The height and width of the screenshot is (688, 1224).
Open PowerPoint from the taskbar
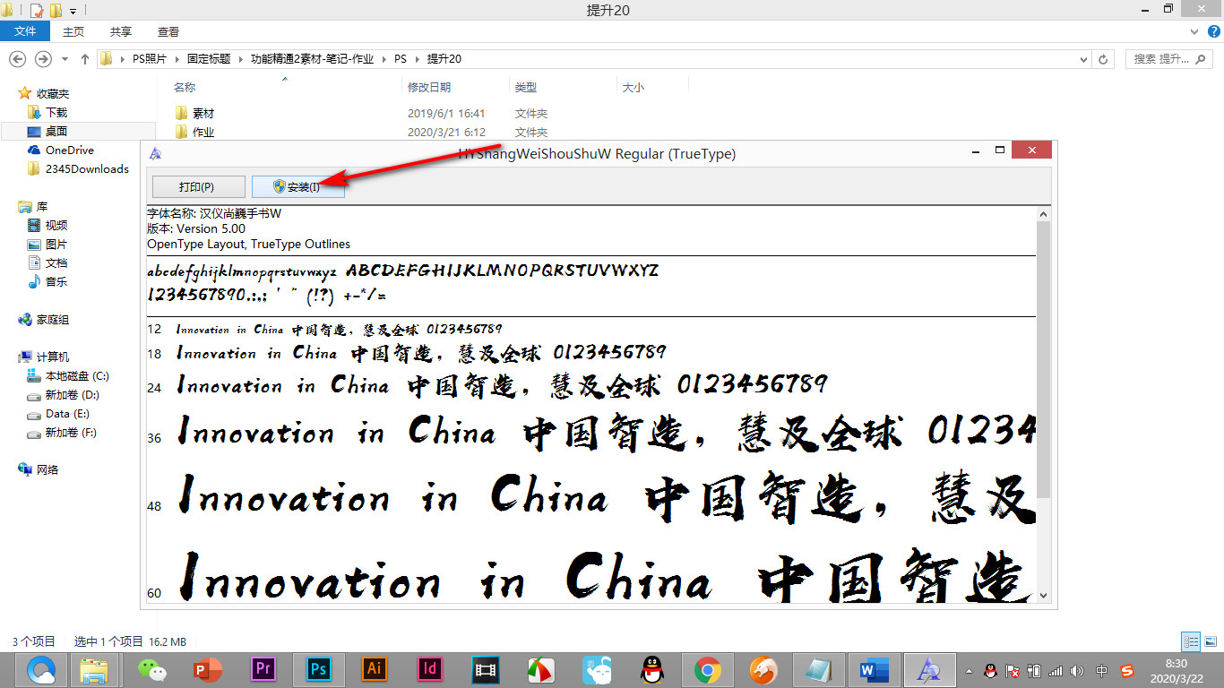[207, 669]
